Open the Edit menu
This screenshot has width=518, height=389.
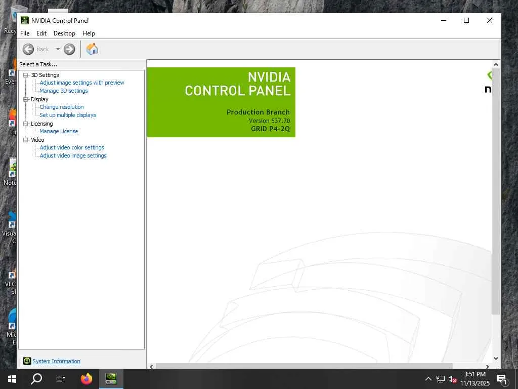coord(41,33)
